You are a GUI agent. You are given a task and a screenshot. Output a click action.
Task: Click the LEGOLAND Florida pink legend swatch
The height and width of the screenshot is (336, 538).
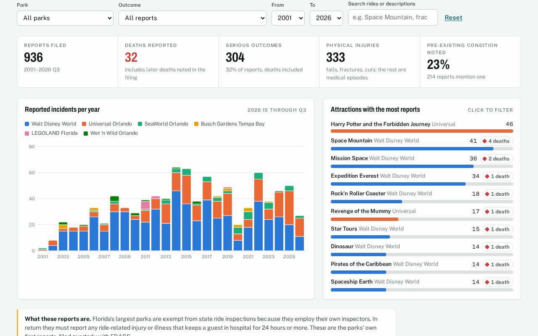(27, 133)
